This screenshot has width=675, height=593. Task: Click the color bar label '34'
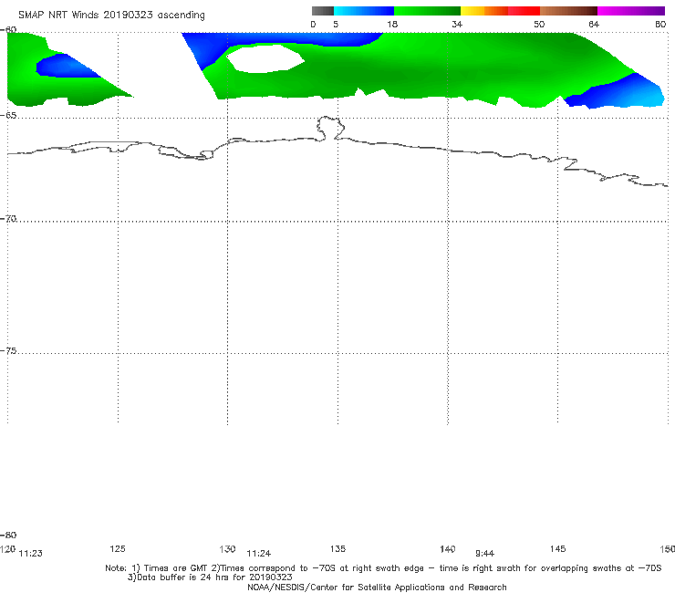457,24
